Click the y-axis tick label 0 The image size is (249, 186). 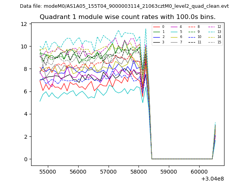[25, 159]
